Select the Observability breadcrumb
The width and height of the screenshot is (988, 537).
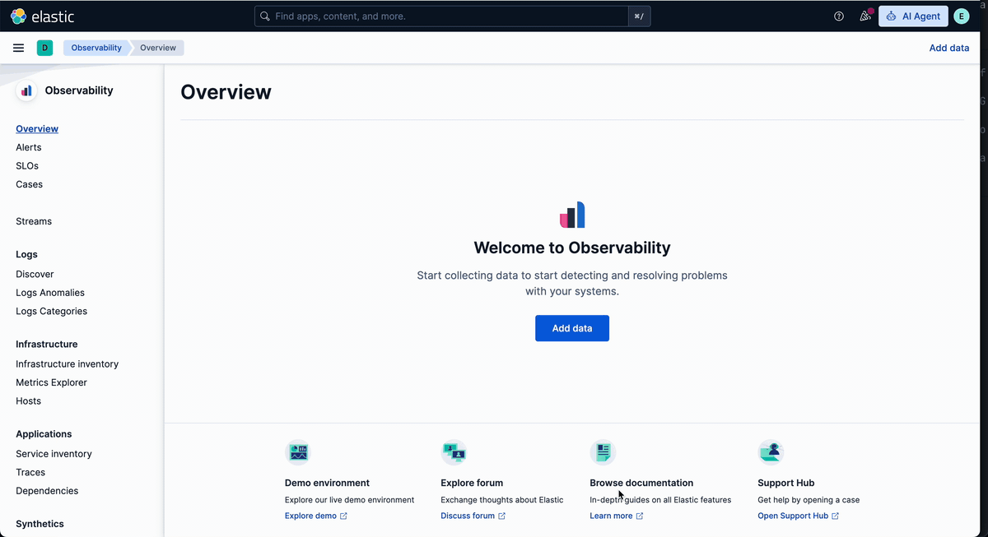click(96, 48)
